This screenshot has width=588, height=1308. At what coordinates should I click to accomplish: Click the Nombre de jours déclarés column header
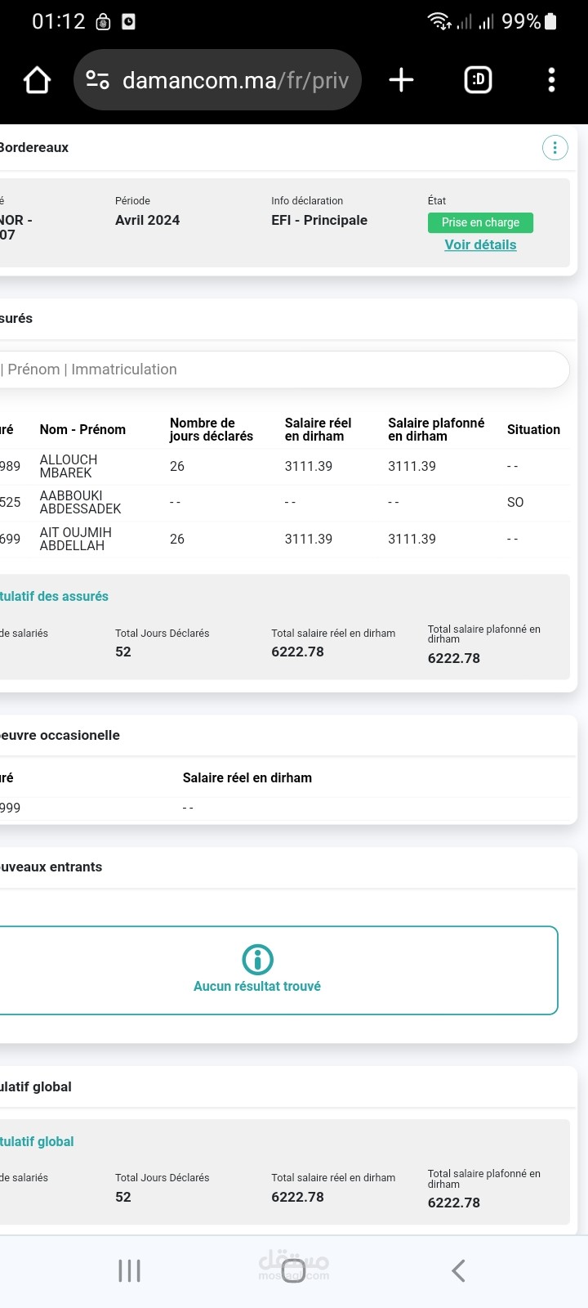click(x=212, y=429)
